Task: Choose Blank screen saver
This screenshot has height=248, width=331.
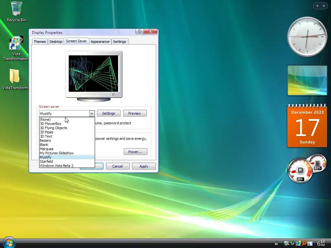Action: pyautogui.click(x=67, y=145)
